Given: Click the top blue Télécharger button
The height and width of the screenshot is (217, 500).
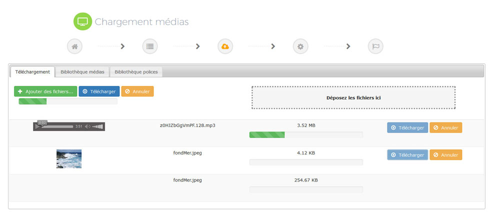Looking at the screenshot, I should 99,91.
